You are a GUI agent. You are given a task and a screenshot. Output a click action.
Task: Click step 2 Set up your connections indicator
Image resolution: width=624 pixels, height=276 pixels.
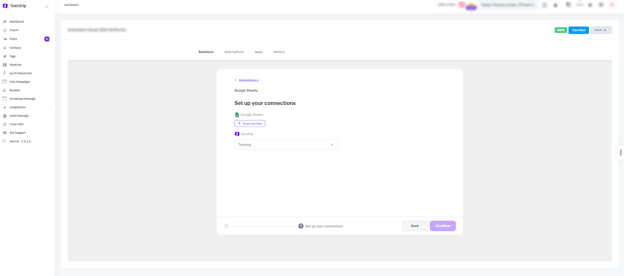coord(321,226)
